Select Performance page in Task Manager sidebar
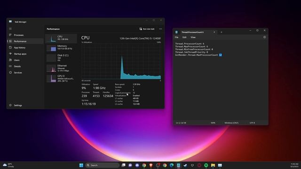Screen dimensions: 301x169 pyautogui.click(x=25, y=41)
